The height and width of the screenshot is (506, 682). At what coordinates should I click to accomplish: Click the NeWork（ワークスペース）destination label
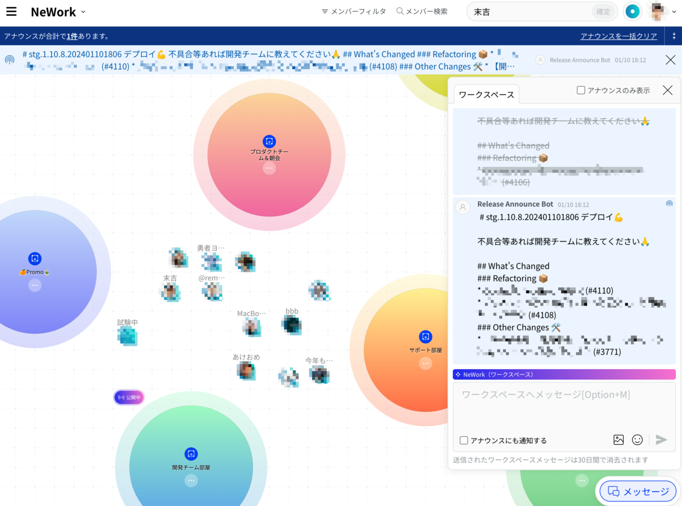coord(564,374)
